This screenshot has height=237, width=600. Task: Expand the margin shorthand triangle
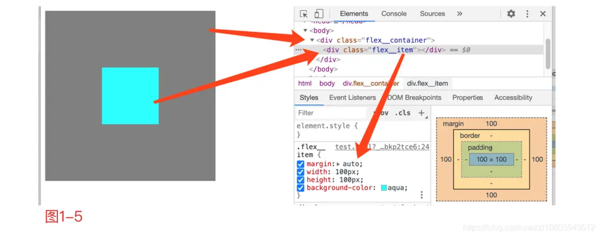338,164
